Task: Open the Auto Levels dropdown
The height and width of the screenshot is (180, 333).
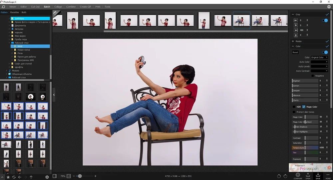Action: click(319, 66)
